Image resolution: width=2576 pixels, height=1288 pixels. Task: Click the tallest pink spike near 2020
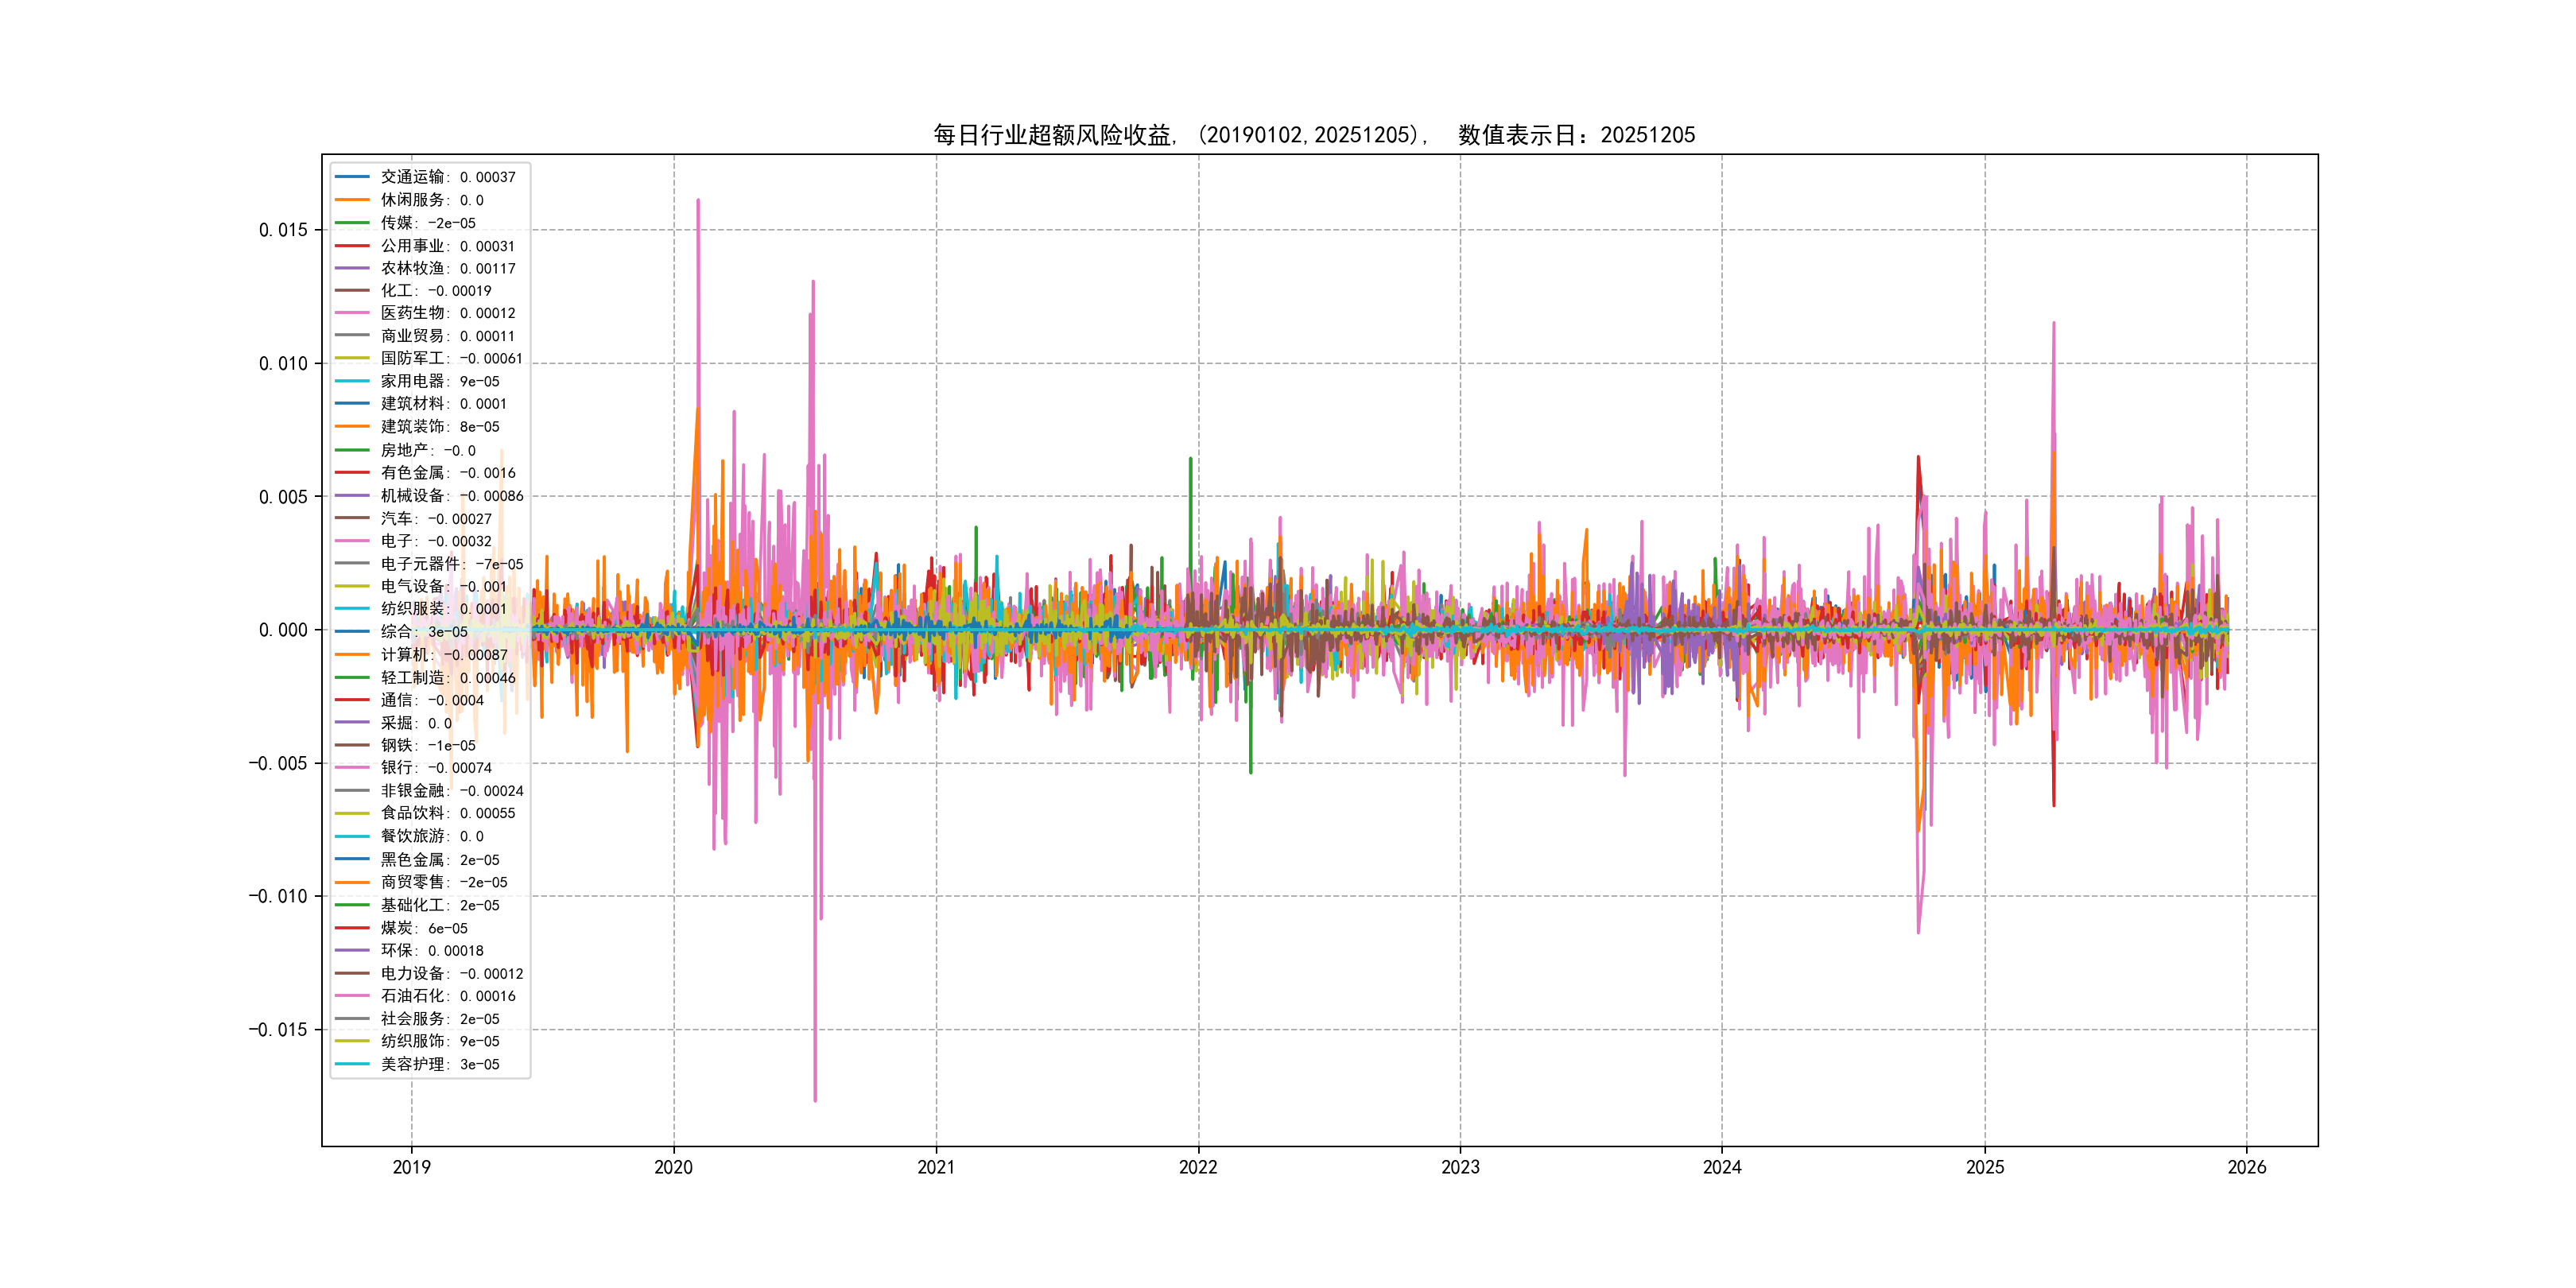coord(698,202)
